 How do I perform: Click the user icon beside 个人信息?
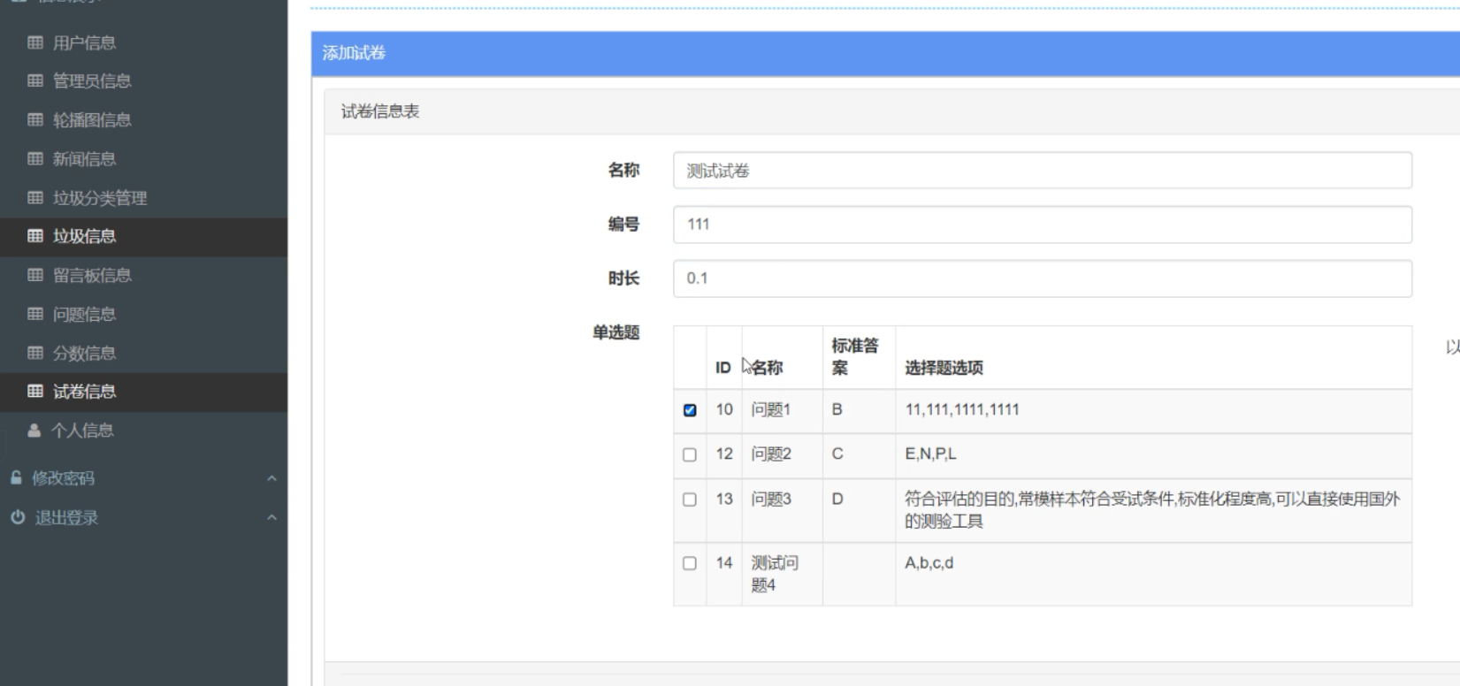tap(34, 431)
